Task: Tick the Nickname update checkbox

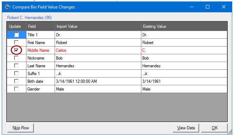Action: tap(16, 58)
